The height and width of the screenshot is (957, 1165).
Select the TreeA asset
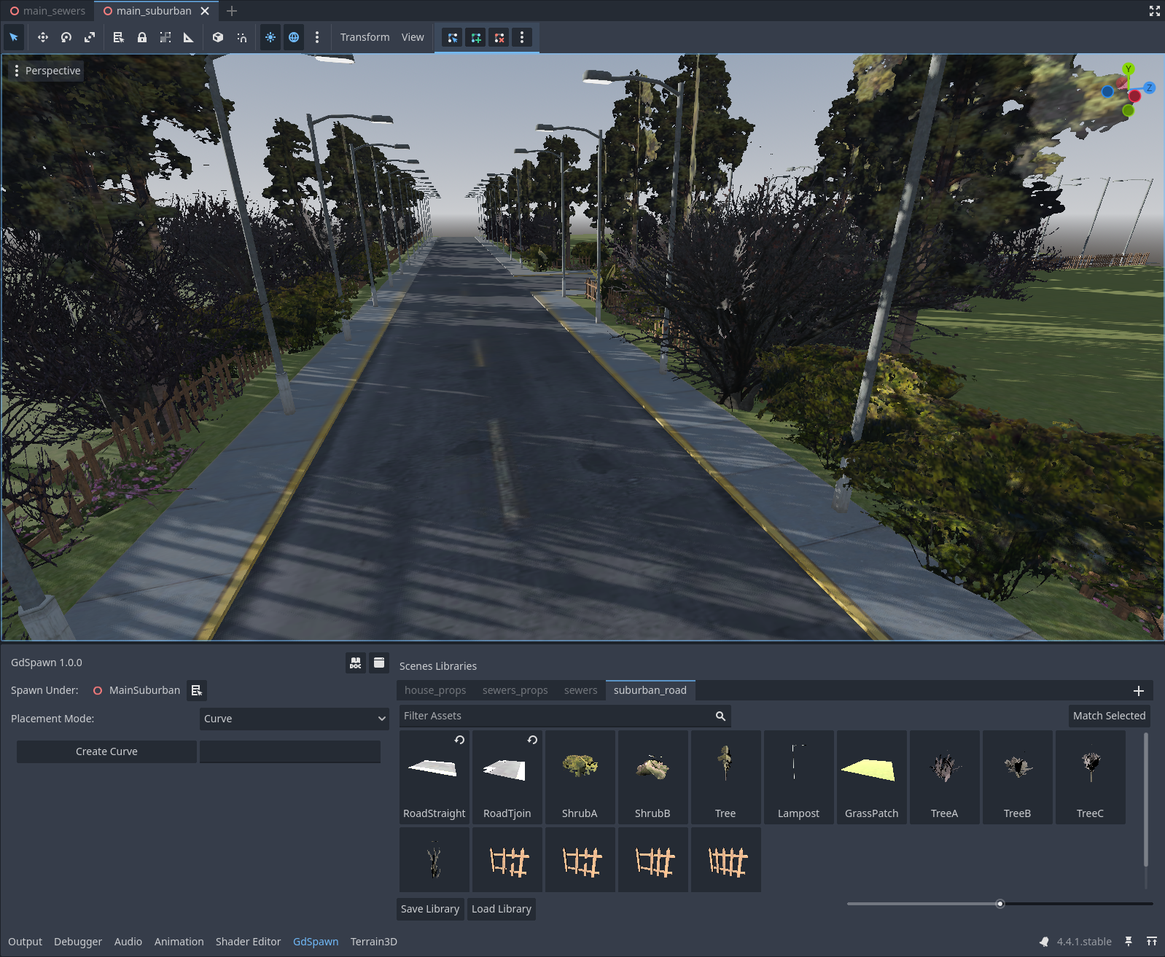[945, 778]
